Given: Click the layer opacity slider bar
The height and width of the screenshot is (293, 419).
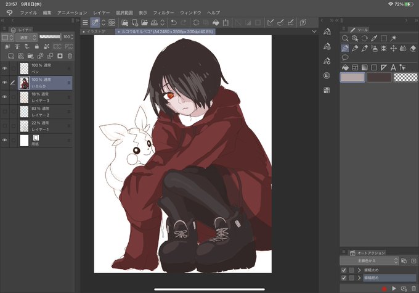Looking at the screenshot, I should pos(50,36).
